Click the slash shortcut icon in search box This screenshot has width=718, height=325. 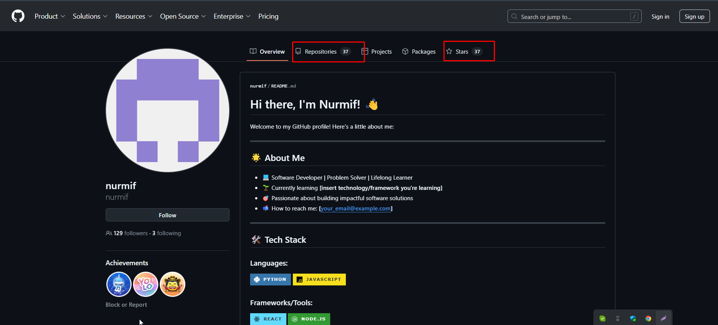634,16
